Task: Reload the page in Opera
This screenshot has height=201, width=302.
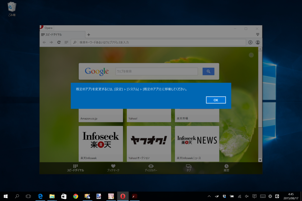Action: [59, 42]
